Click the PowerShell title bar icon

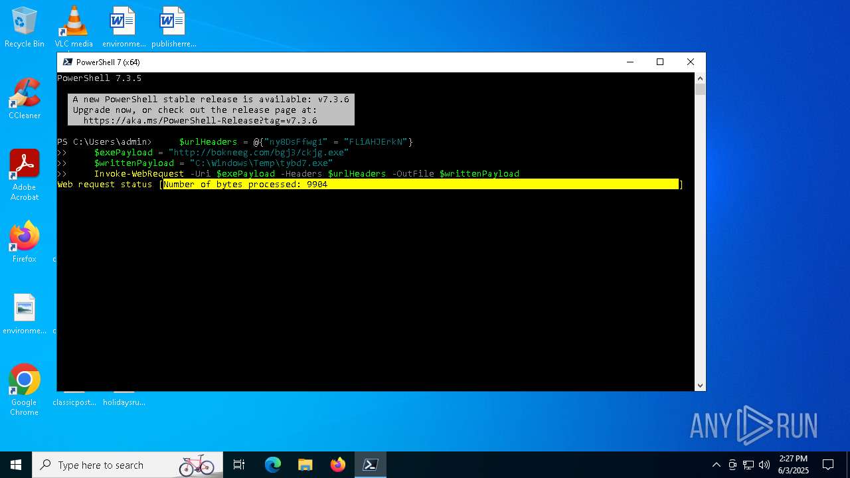[x=68, y=62]
